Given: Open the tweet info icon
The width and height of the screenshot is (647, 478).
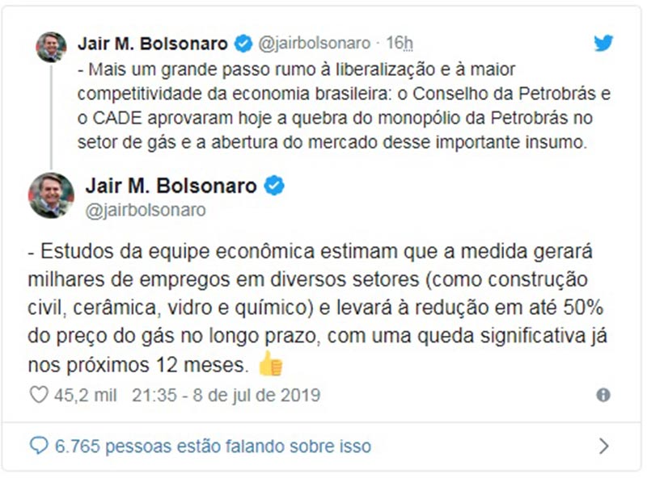Looking at the screenshot, I should (603, 395).
